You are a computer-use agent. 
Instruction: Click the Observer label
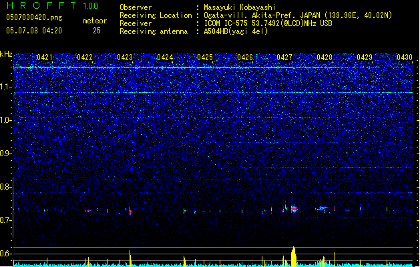(x=136, y=7)
